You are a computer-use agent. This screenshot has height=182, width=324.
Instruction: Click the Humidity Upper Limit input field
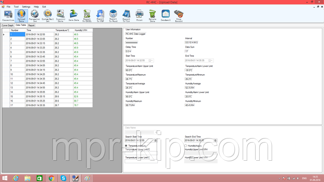point(201,153)
